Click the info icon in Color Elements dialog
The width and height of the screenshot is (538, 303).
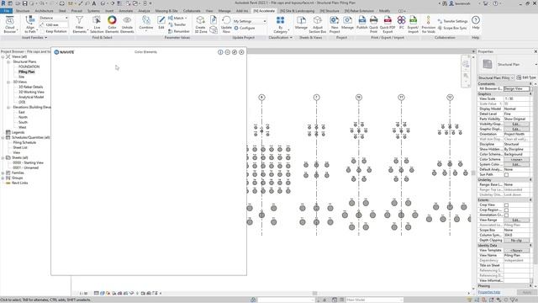(x=220, y=52)
